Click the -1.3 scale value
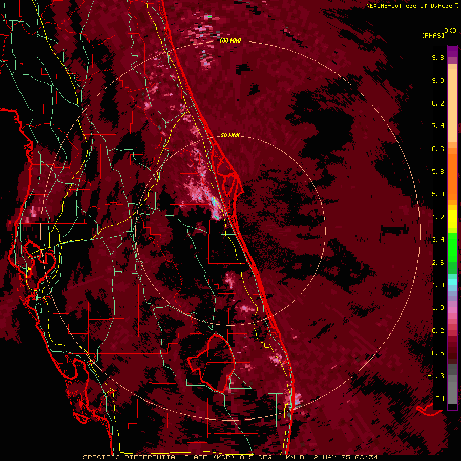The image size is (461, 461). (436, 376)
